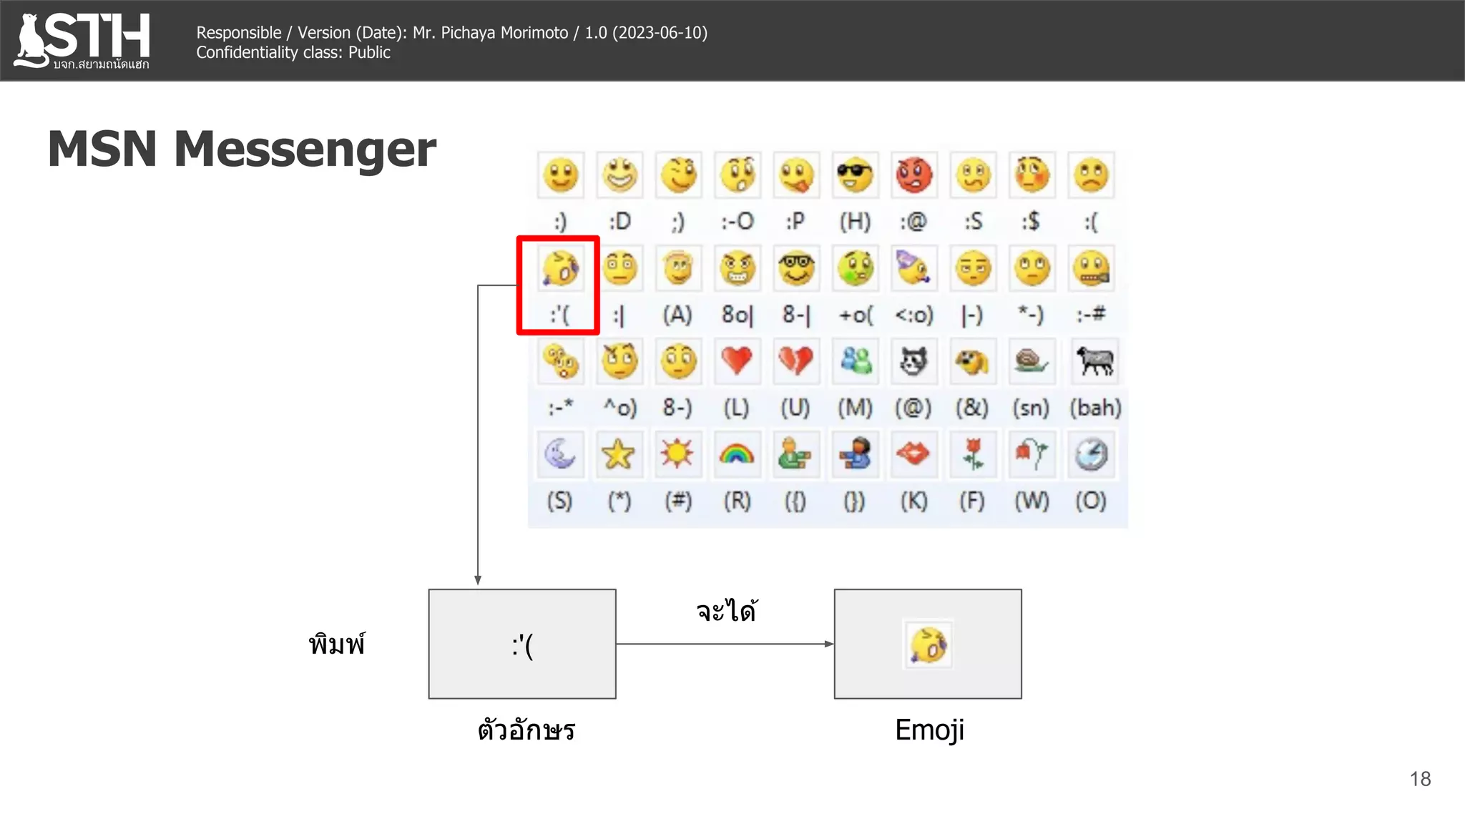Pick the black sheep (bah) emoticon

(x=1094, y=361)
